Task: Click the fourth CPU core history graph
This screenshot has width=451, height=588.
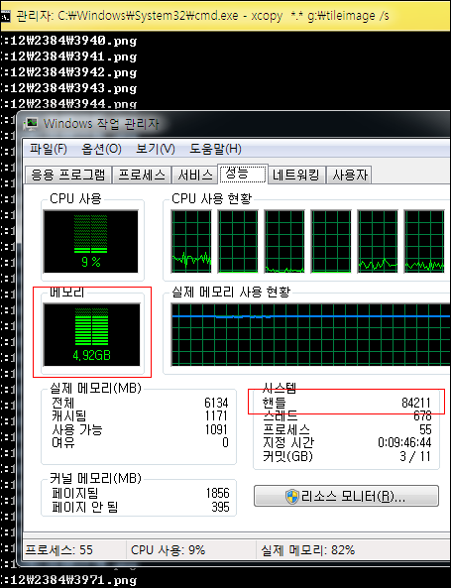Action: pos(331,242)
